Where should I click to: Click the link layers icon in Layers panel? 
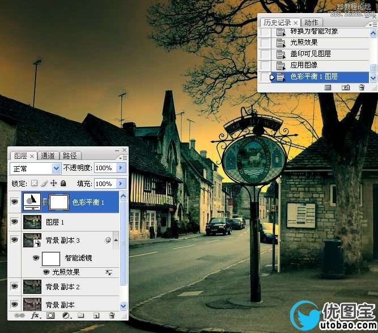[19, 315]
